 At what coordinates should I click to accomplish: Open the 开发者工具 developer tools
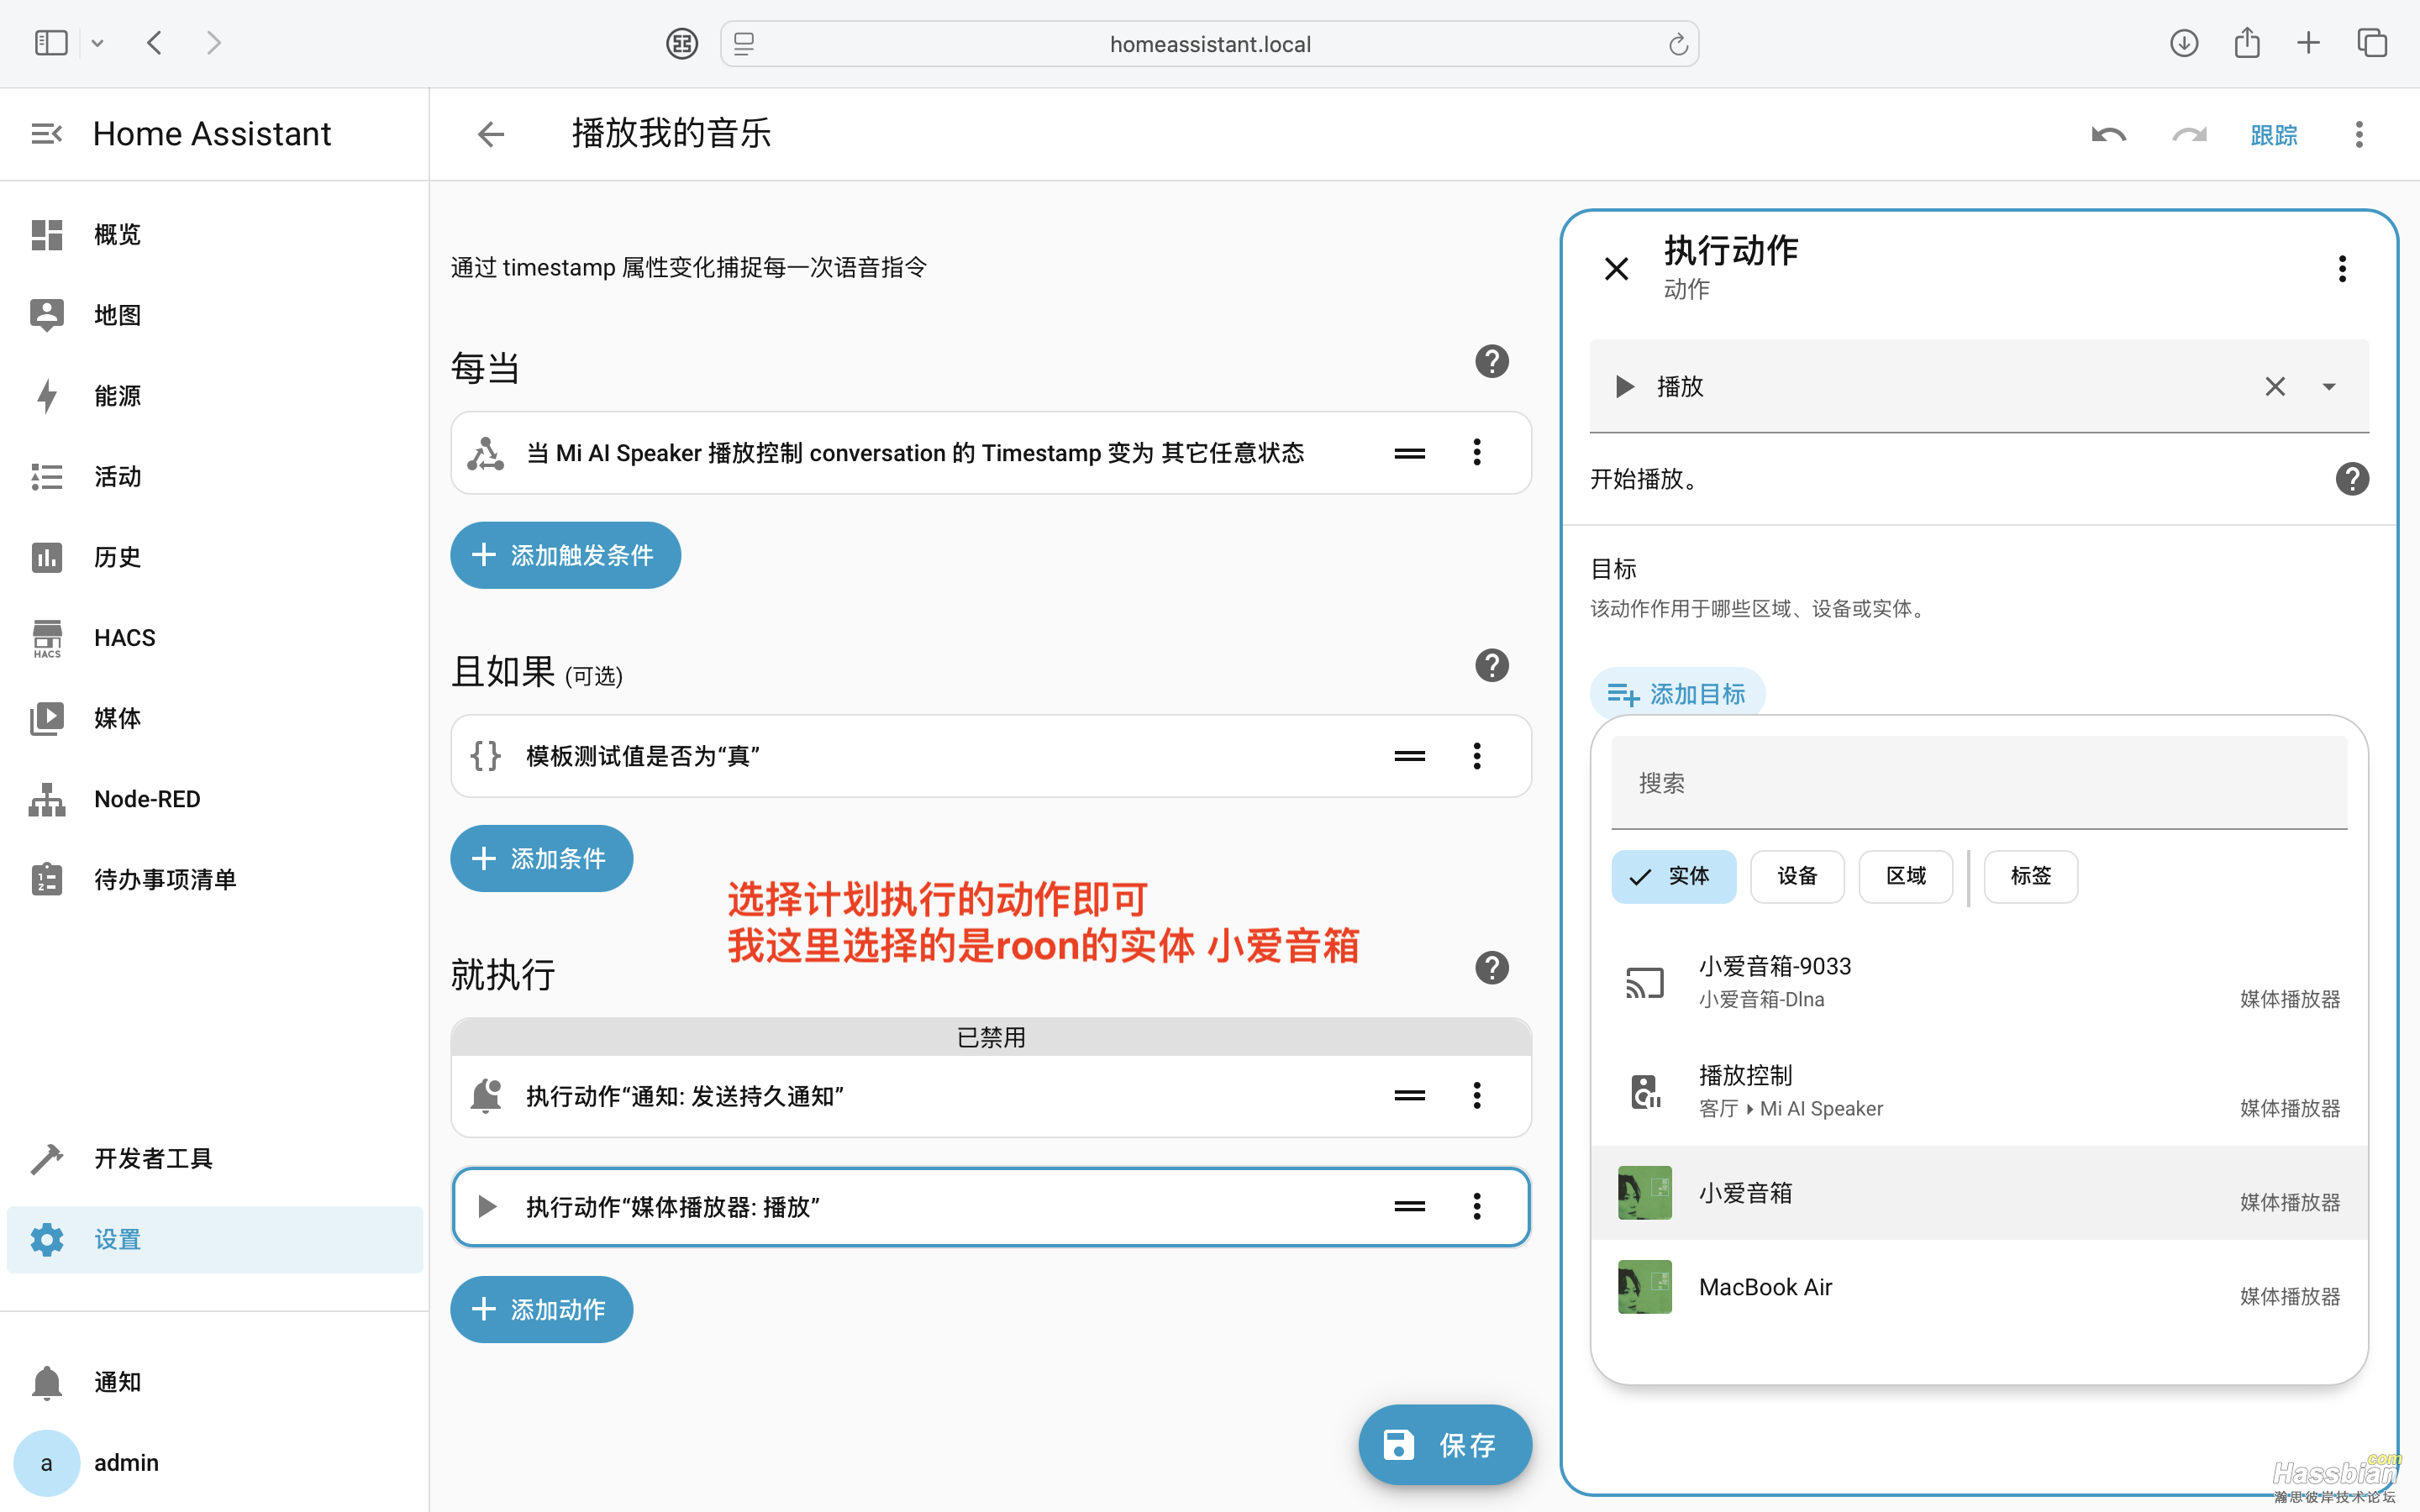click(152, 1158)
